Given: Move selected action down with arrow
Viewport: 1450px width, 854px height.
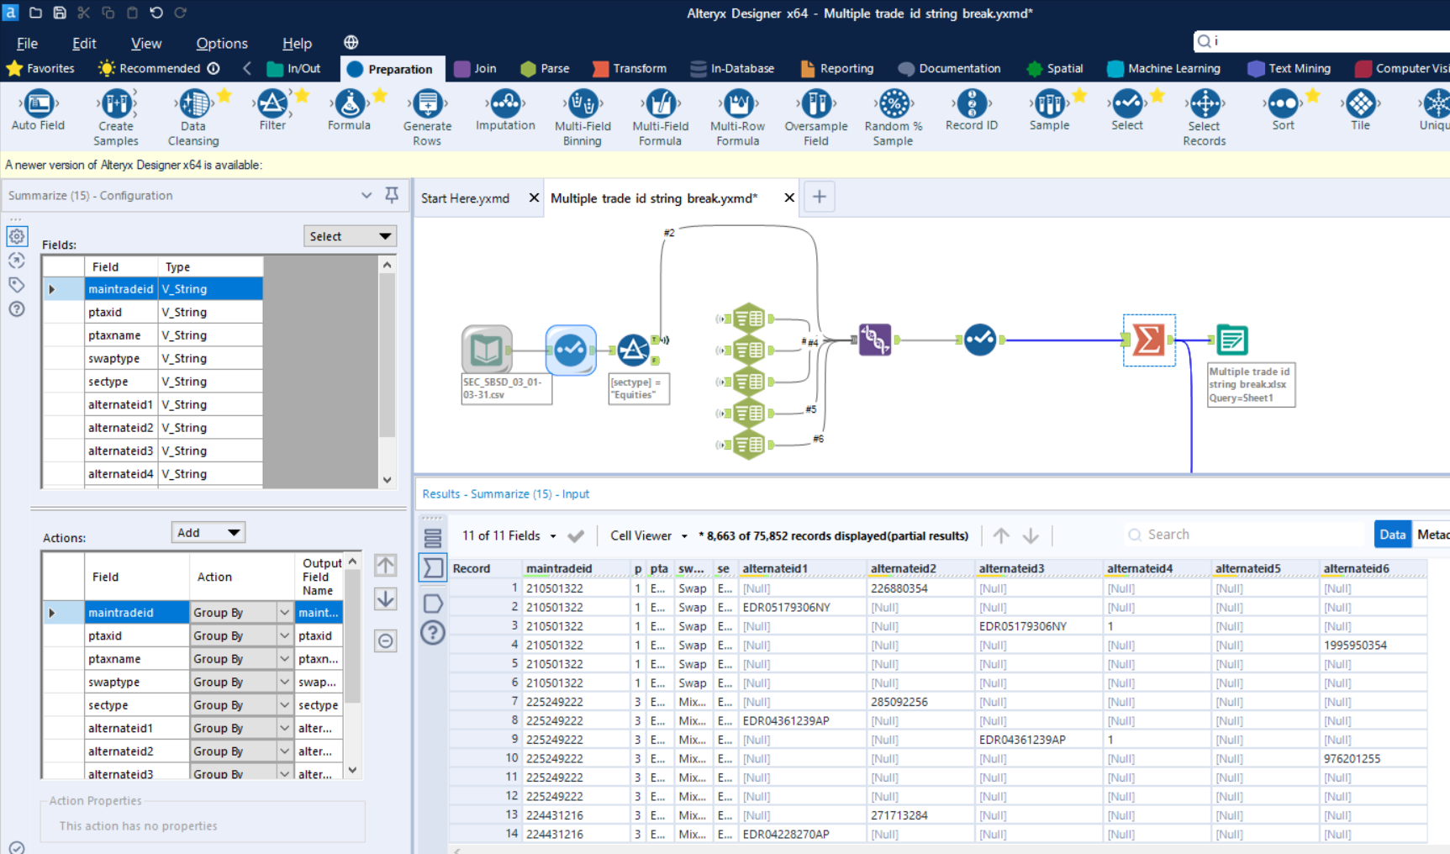Looking at the screenshot, I should (385, 599).
